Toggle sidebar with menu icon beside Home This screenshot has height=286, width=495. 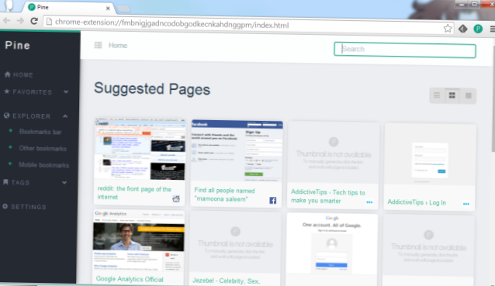[99, 45]
